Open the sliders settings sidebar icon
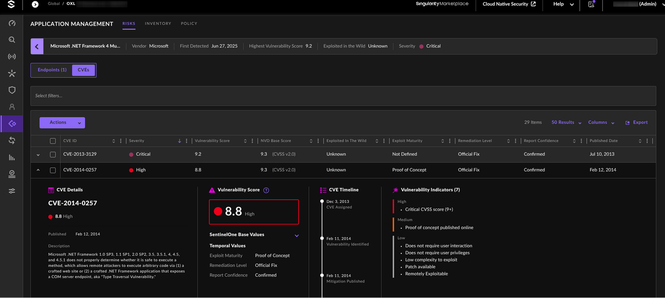This screenshot has width=665, height=298. pyautogui.click(x=12, y=191)
